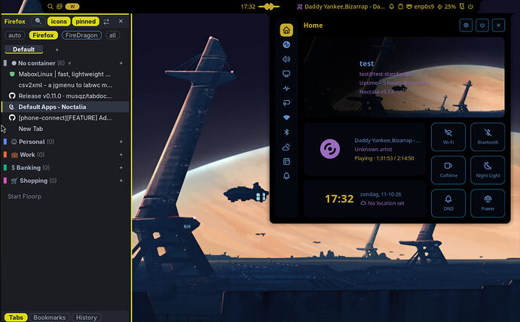Click the yellow W workspace indicator

click(72, 6)
